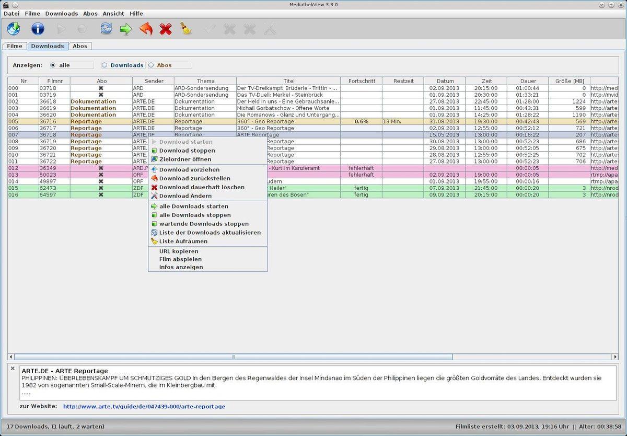Viewport: 627px width, 436px height.
Task: Start all downloads with green arrow toolbar icon
Action: (x=126, y=29)
